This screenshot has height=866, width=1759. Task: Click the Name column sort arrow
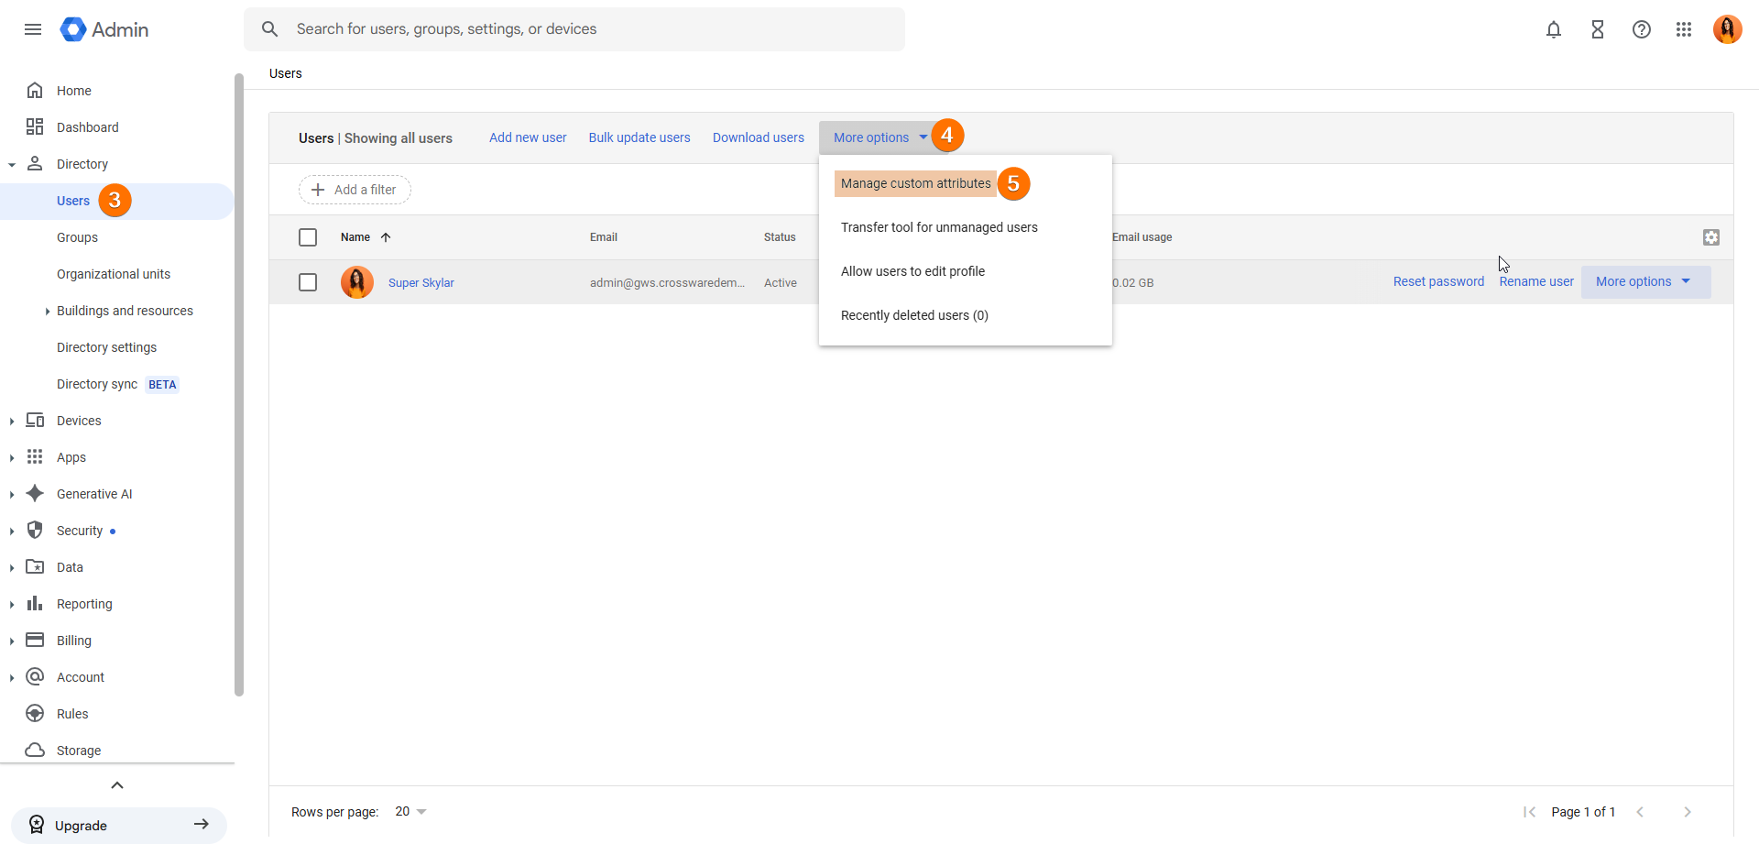point(386,237)
